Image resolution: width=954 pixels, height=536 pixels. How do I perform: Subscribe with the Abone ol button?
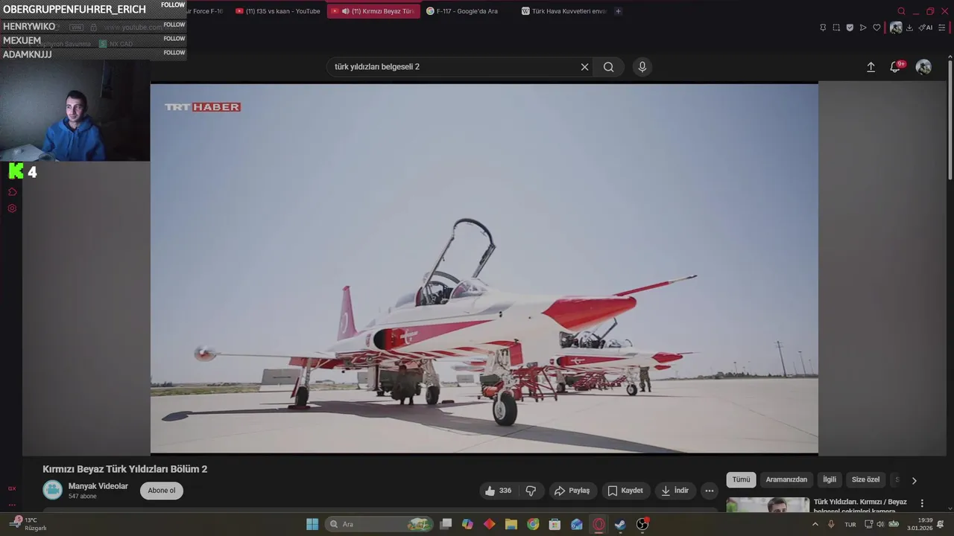tap(162, 491)
